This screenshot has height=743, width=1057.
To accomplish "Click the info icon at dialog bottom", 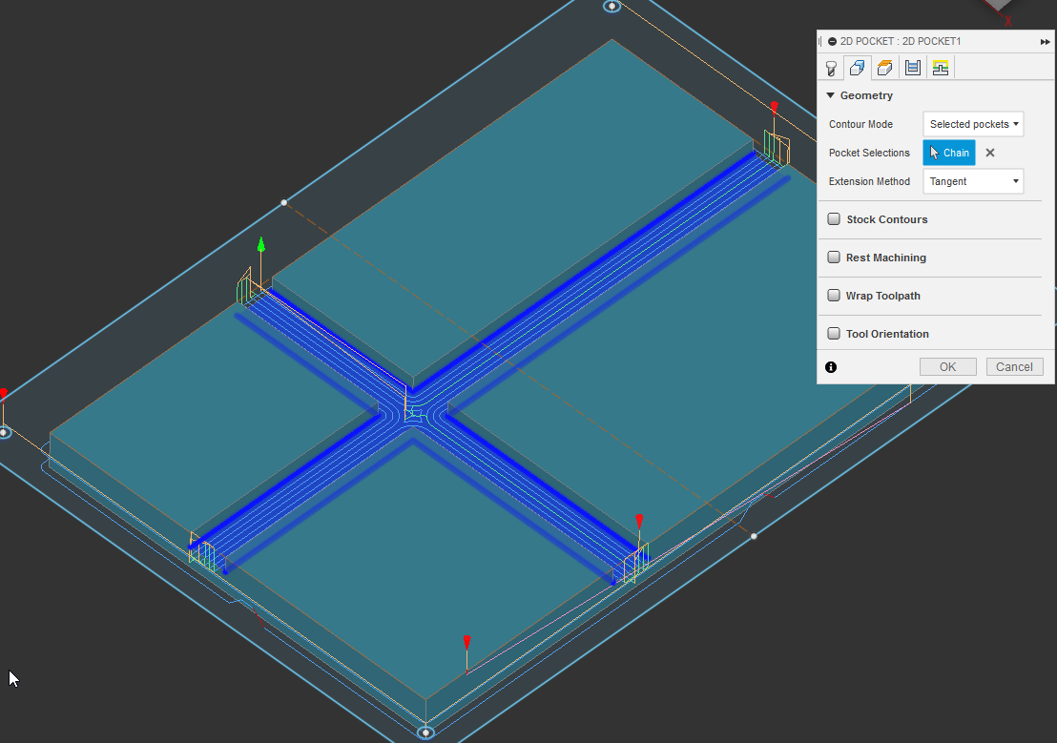I will (x=830, y=366).
